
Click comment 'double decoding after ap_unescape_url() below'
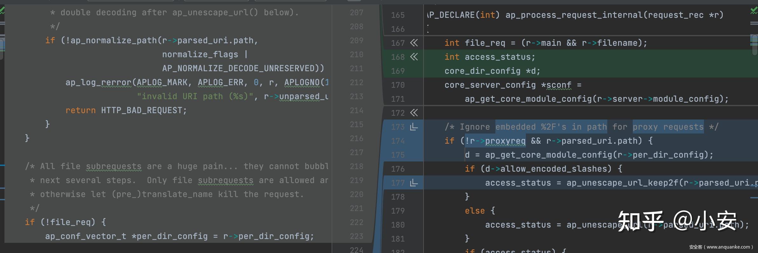177,12
